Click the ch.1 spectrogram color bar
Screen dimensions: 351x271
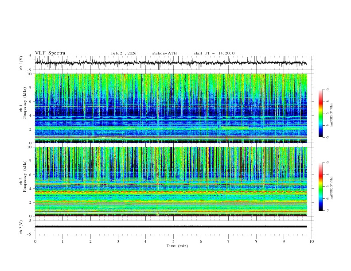(320, 113)
